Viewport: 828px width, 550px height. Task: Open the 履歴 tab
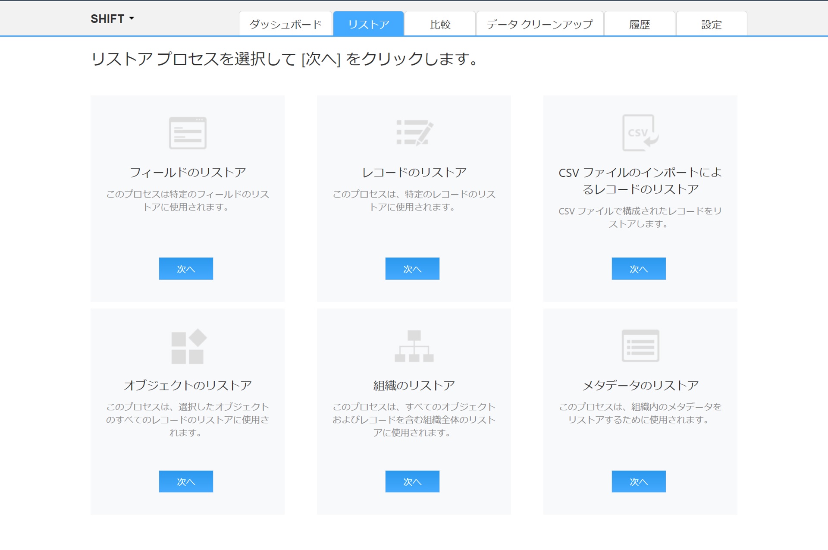click(x=640, y=24)
